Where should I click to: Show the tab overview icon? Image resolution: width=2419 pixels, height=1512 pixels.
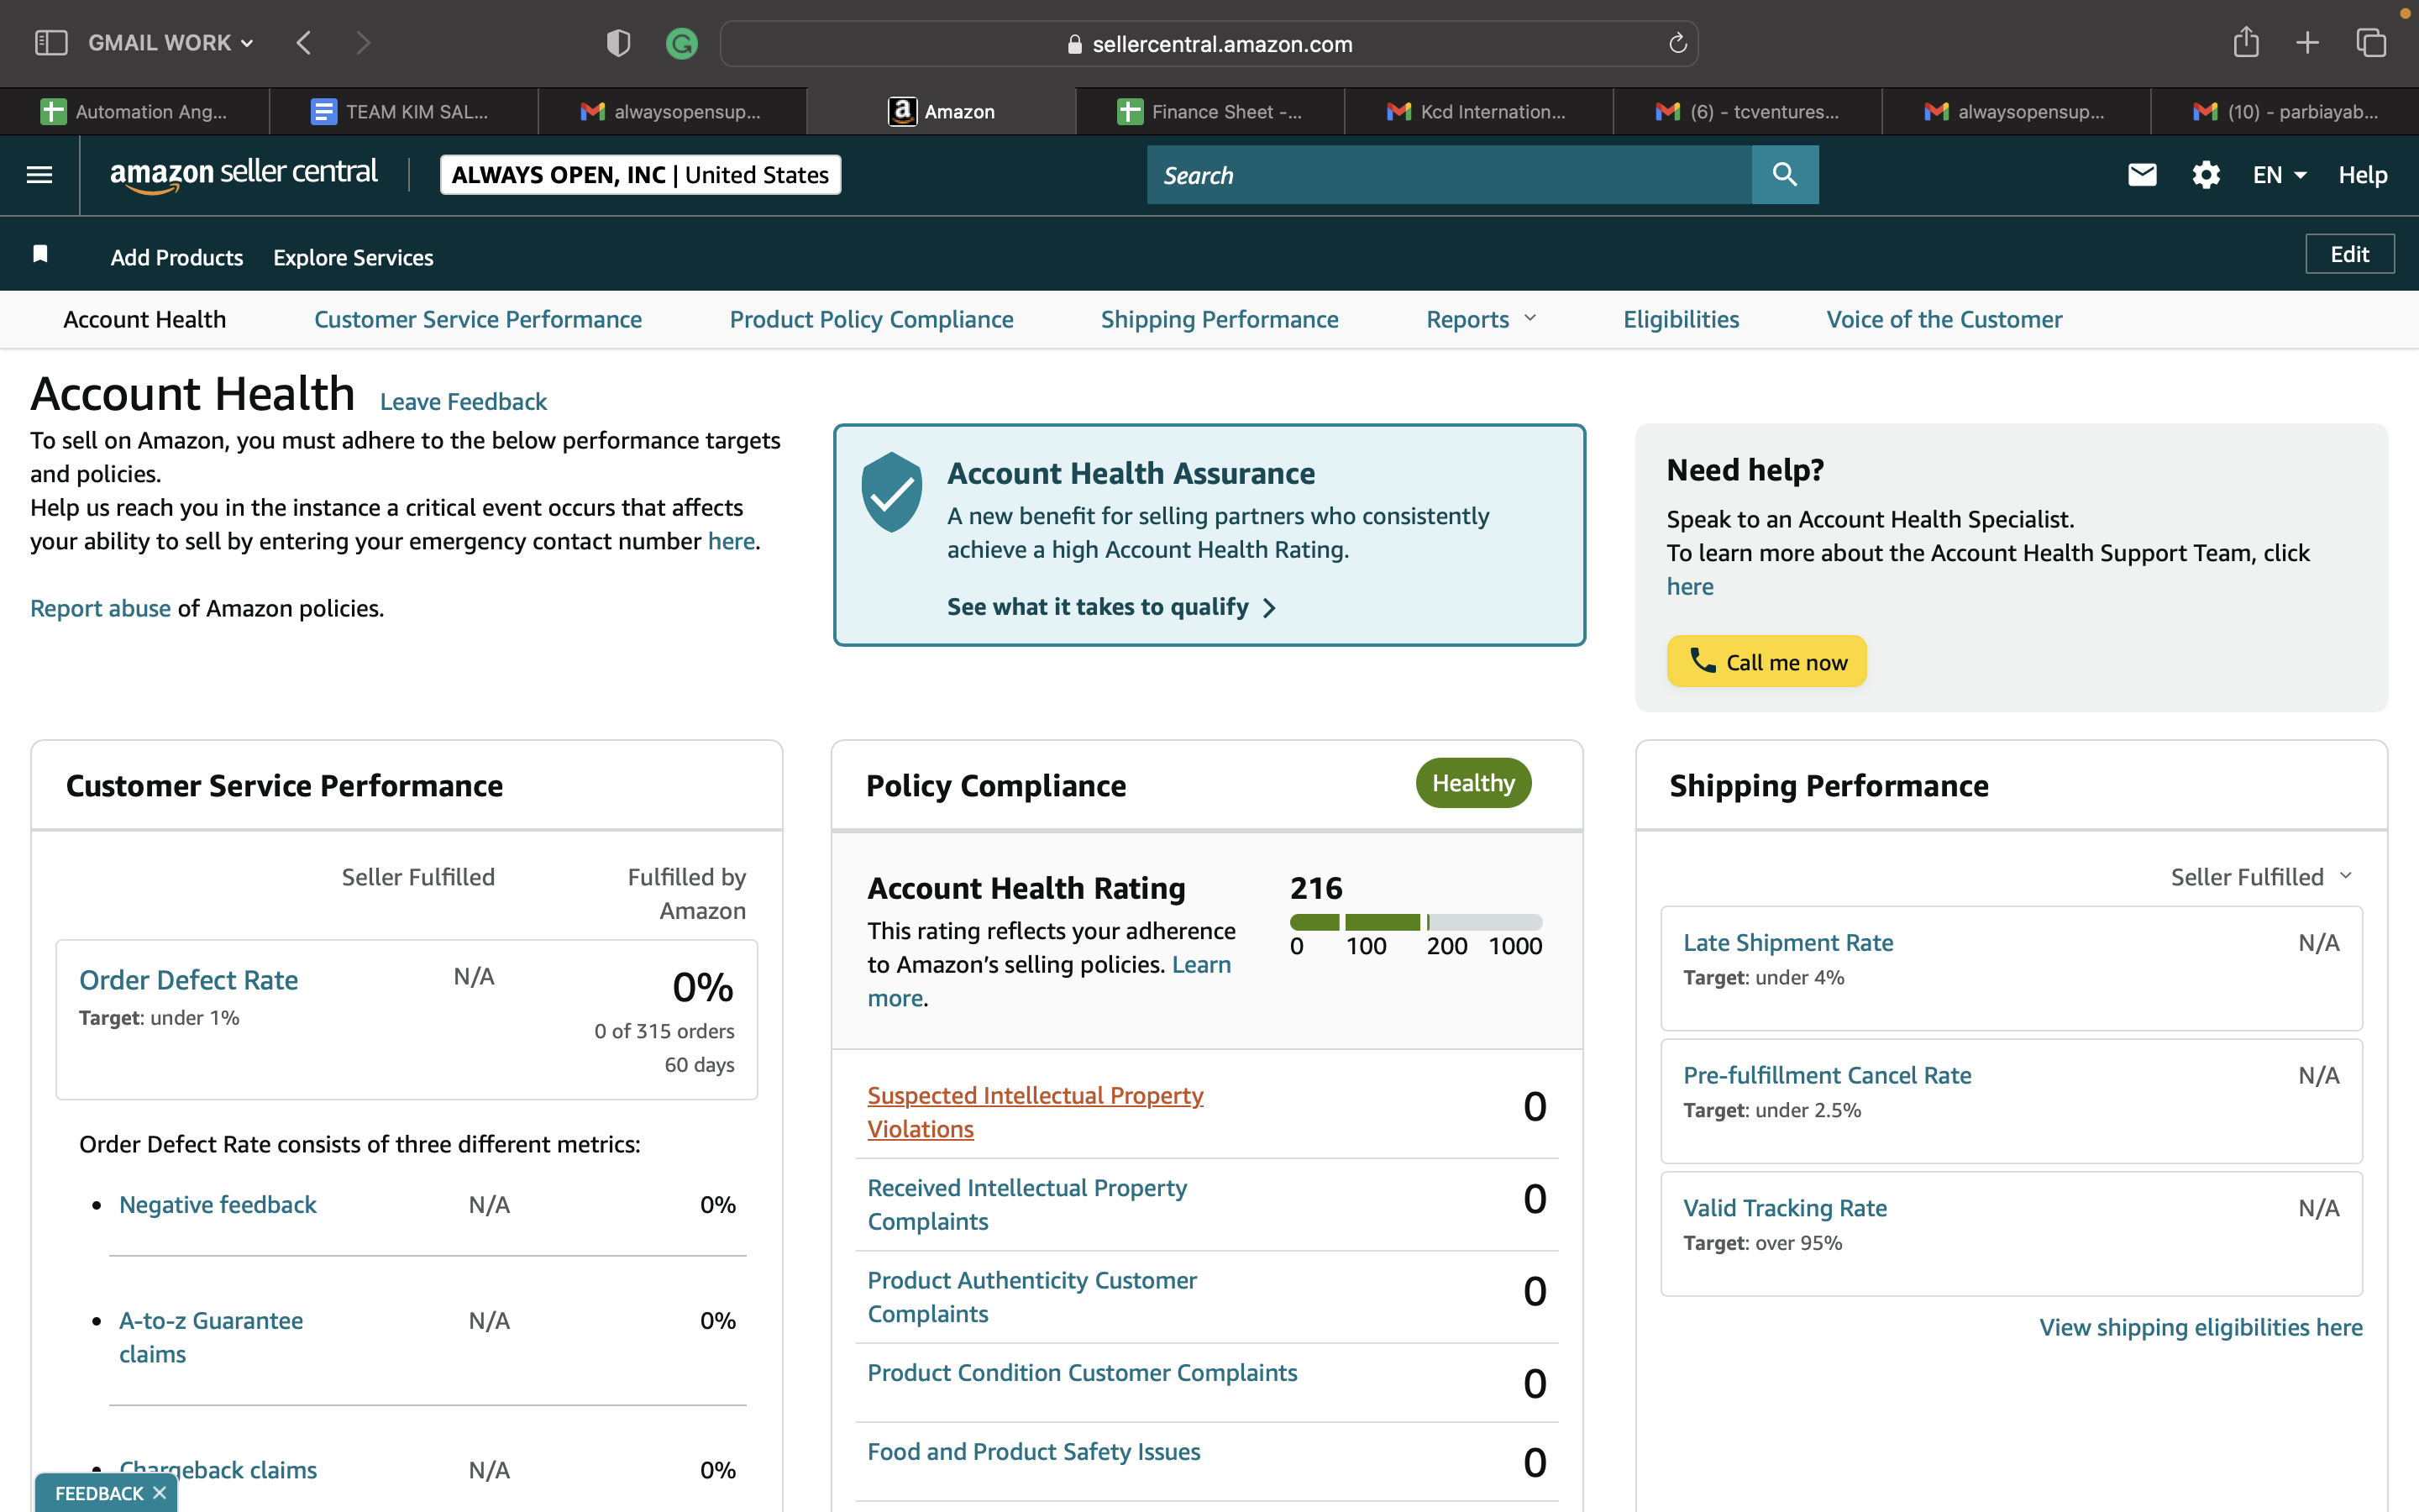click(x=2371, y=43)
